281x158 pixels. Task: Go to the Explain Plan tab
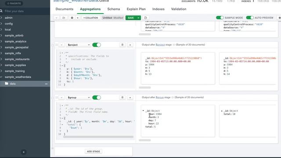click(x=136, y=9)
